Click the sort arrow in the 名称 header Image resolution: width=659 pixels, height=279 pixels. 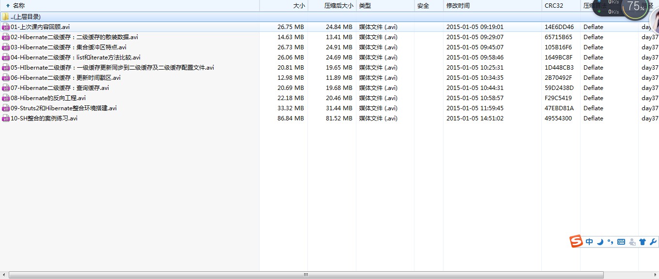[x=8, y=6]
